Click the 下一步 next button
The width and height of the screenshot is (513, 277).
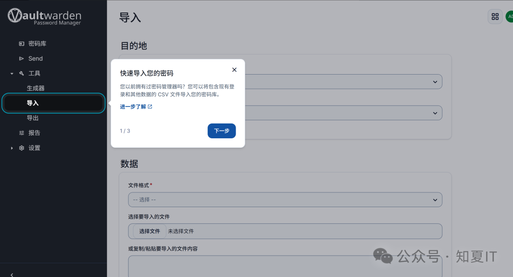pos(221,131)
